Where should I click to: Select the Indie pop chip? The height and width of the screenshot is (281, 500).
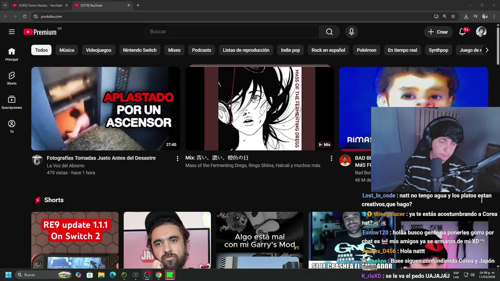tap(290, 50)
